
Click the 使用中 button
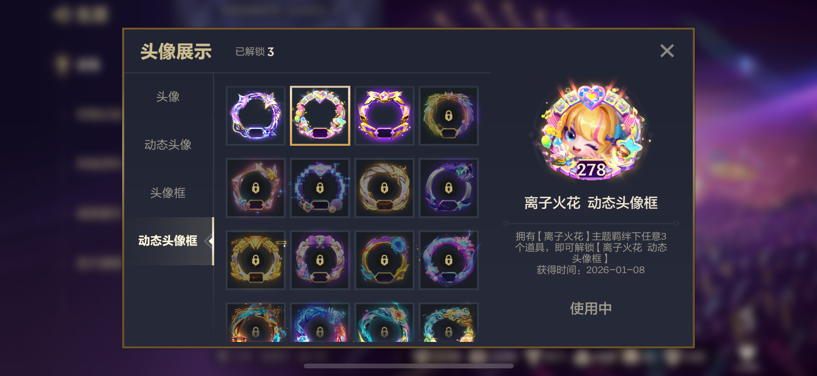coord(591,308)
